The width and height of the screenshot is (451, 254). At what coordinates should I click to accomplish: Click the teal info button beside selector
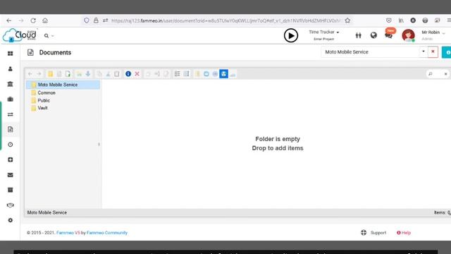point(447,52)
